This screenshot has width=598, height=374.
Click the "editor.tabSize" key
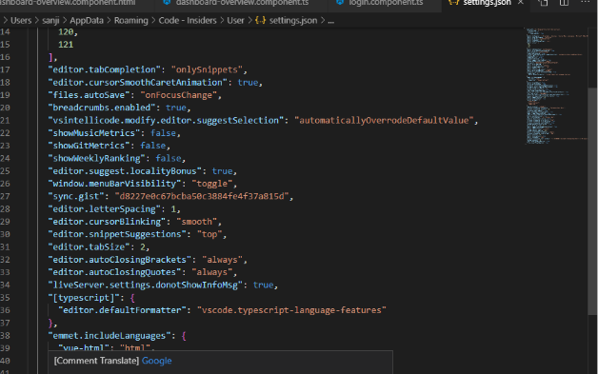point(89,246)
